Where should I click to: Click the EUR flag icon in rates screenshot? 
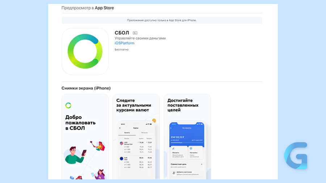tap(121, 158)
